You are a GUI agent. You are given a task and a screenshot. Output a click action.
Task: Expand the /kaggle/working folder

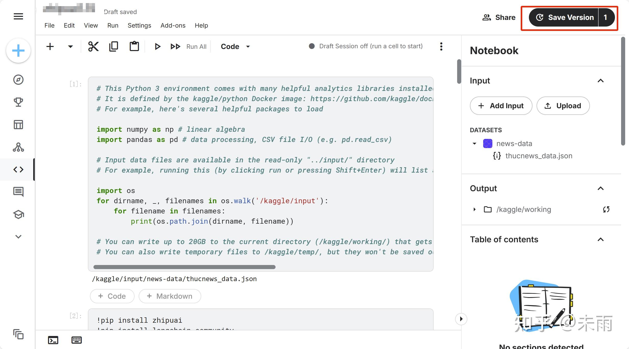point(474,209)
